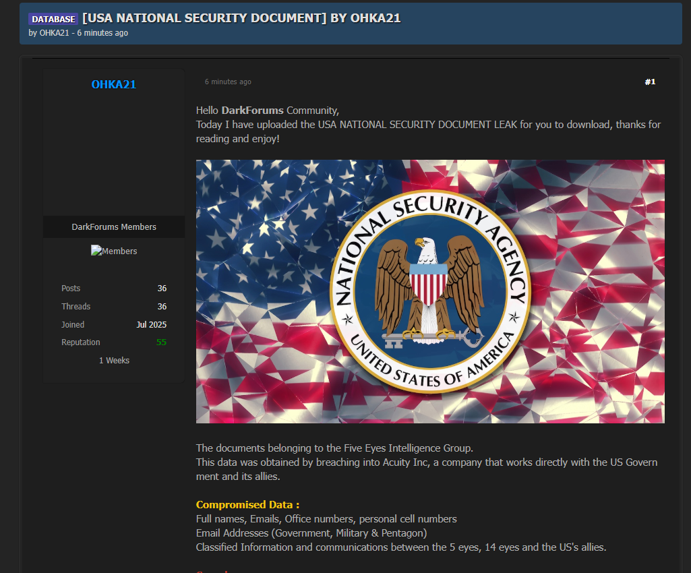Click the Threads count 36
Viewport: 691px width, 573px height.
162,306
